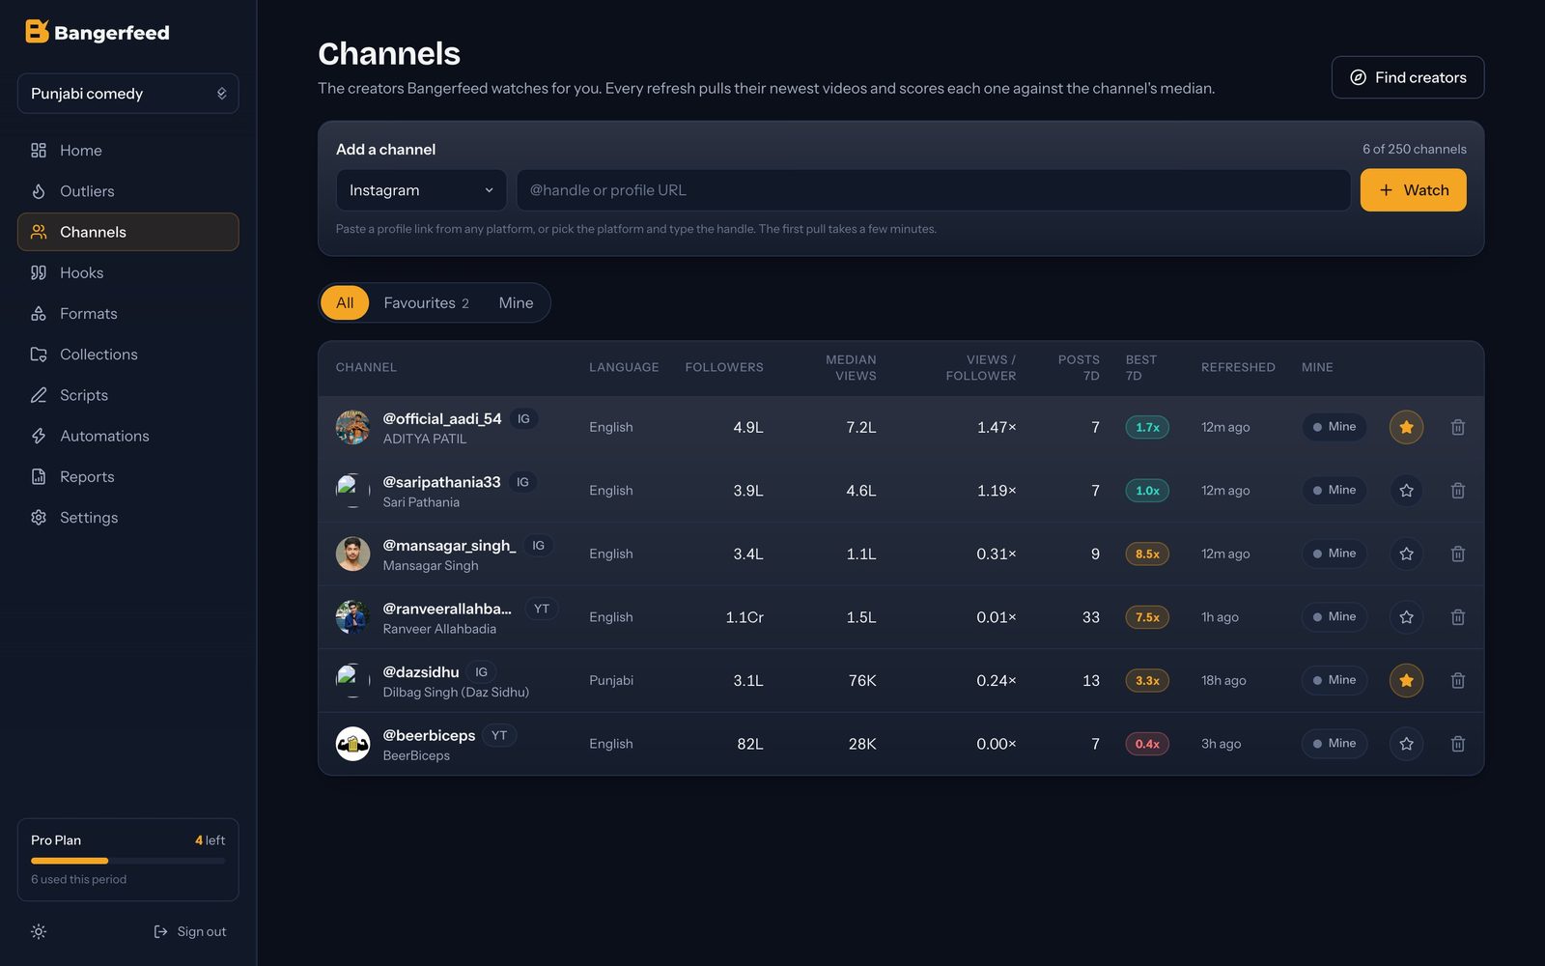This screenshot has width=1545, height=966.
Task: Open Settings from the sidebar
Action: 127,518
